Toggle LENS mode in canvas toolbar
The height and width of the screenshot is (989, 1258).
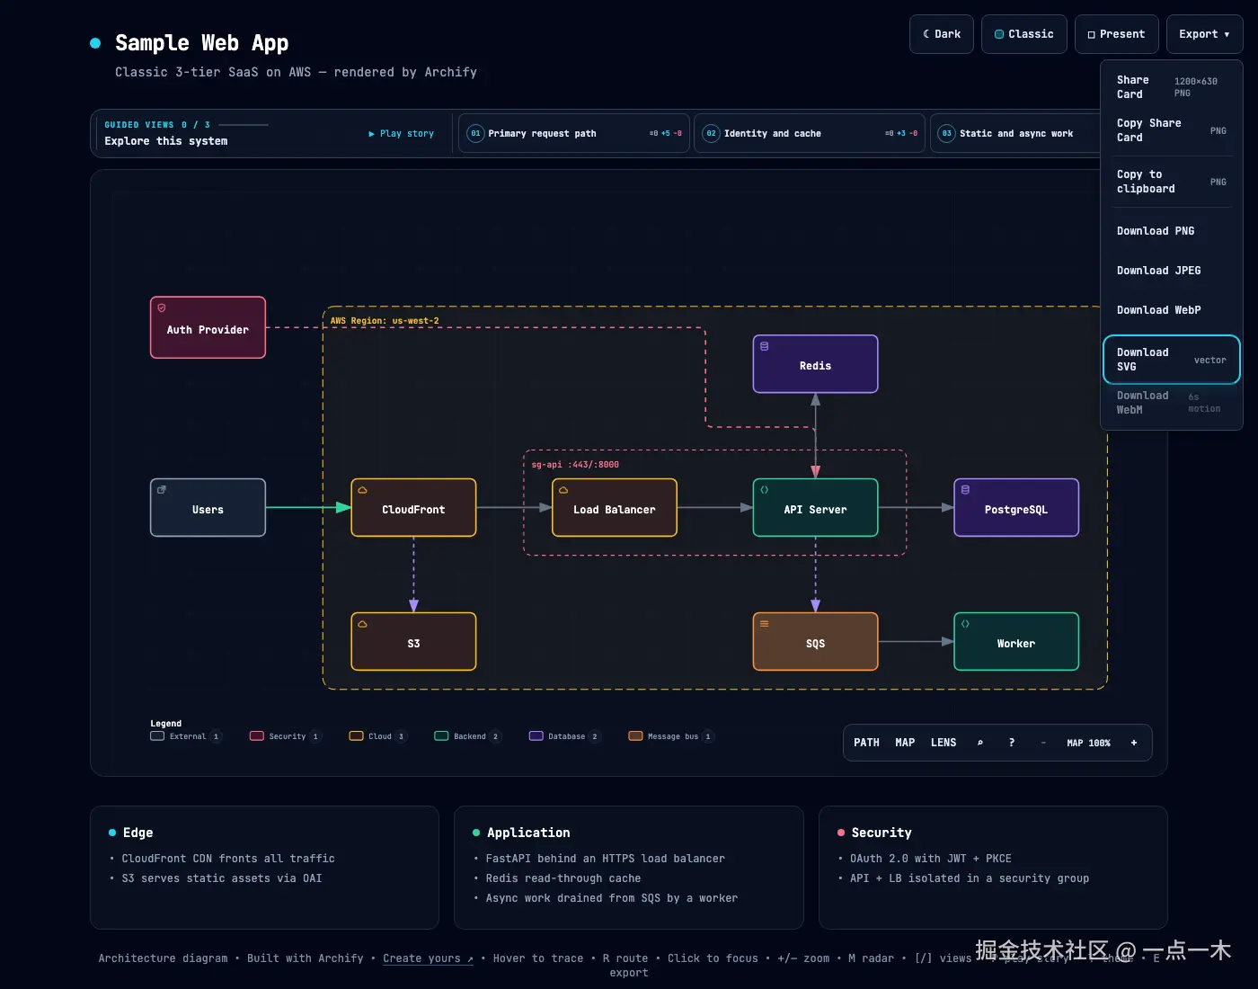[x=943, y=743]
